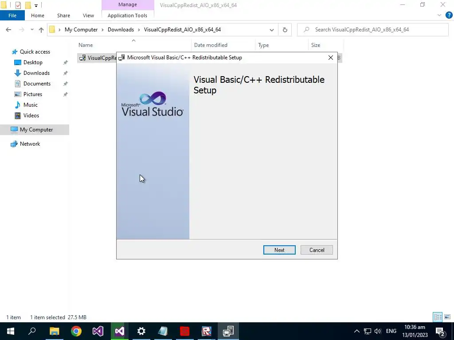Click VisualCppRedist_AIO_x86_x64_64 in address path
The height and width of the screenshot is (340, 454).
[x=182, y=30]
